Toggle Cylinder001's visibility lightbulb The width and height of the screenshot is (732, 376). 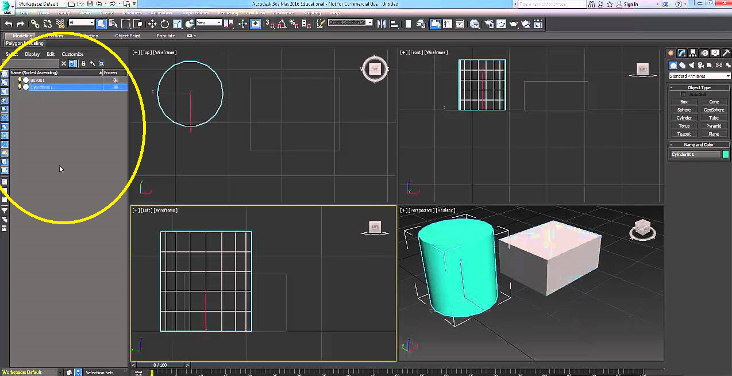click(20, 87)
